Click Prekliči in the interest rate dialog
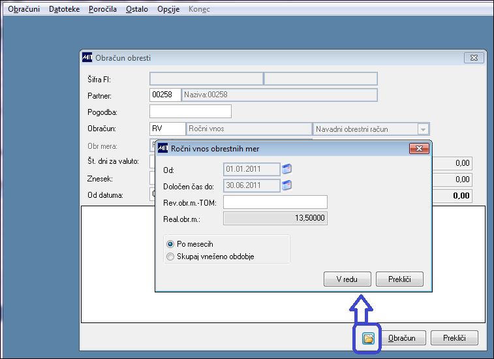The width and height of the screenshot is (494, 359). pos(399,279)
